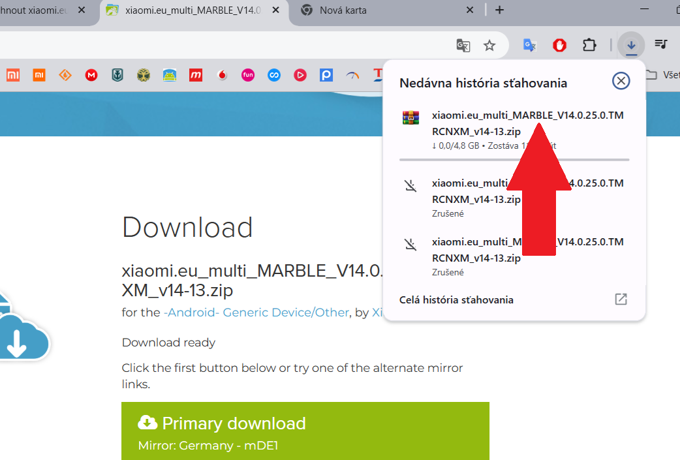The width and height of the screenshot is (680, 460).
Task: Open 'Celá história sťahovania' link
Action: (456, 300)
